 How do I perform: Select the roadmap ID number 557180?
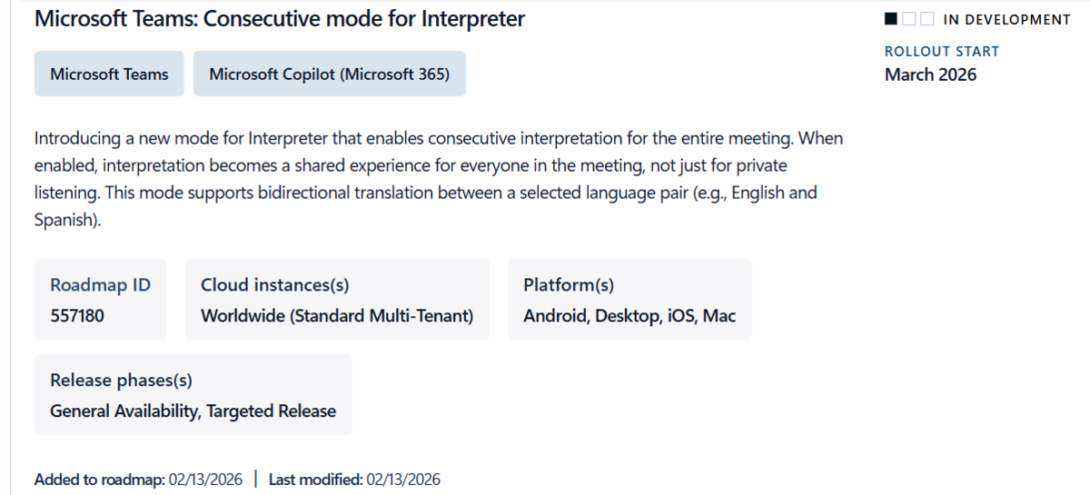pyautogui.click(x=78, y=316)
